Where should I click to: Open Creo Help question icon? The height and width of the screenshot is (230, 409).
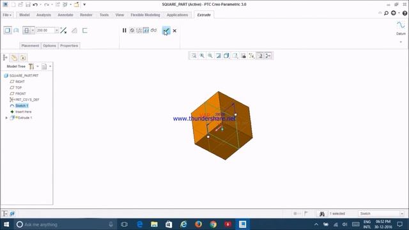pyautogui.click(x=405, y=13)
